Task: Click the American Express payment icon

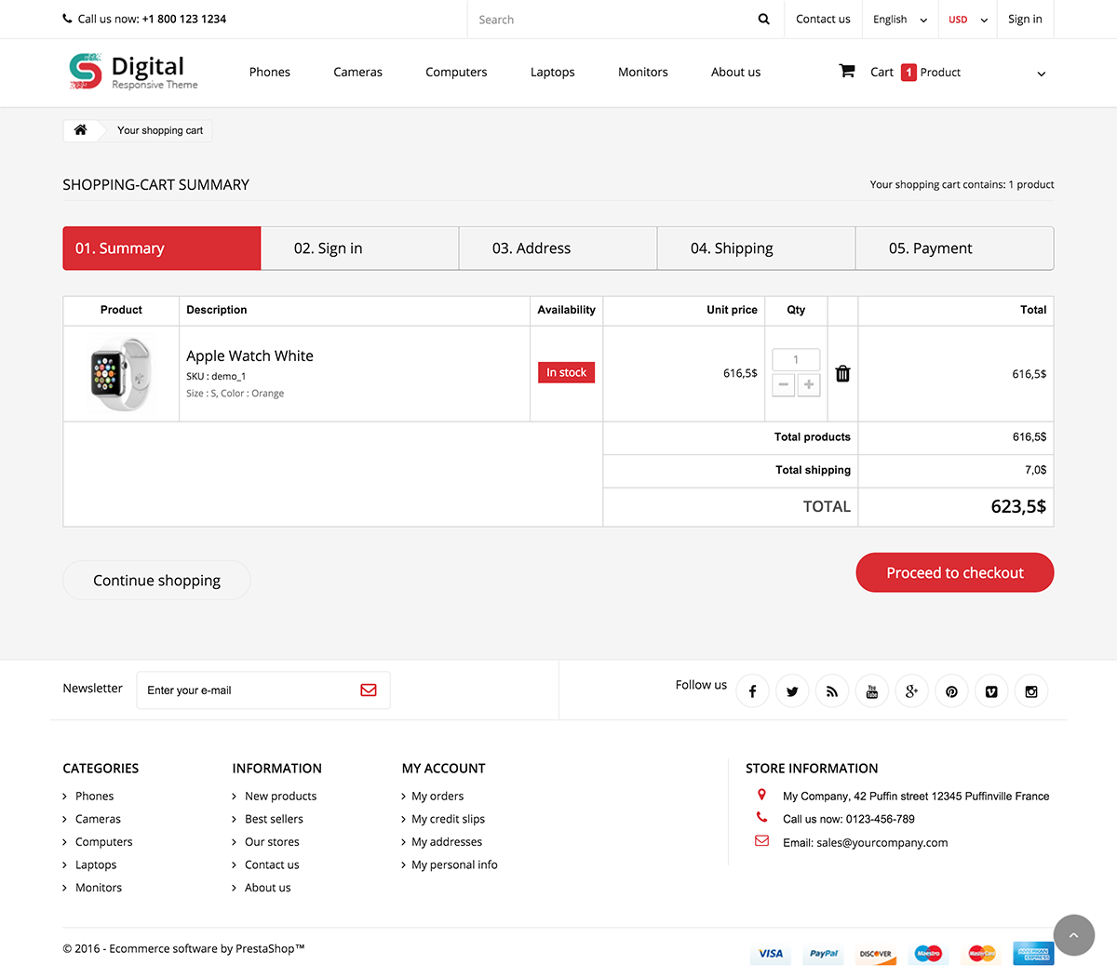Action: 1034,953
